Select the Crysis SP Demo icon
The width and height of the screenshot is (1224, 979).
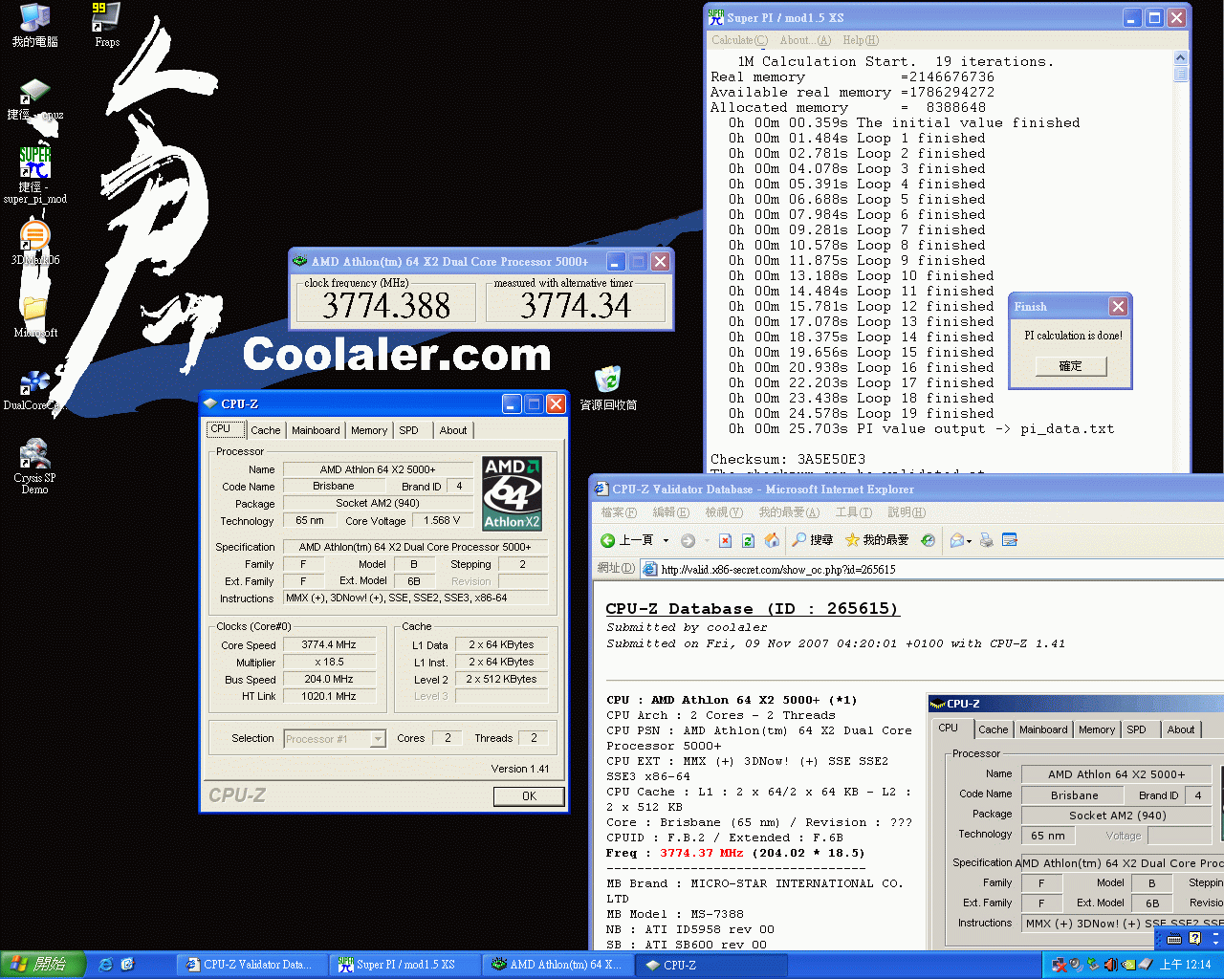[x=35, y=466]
